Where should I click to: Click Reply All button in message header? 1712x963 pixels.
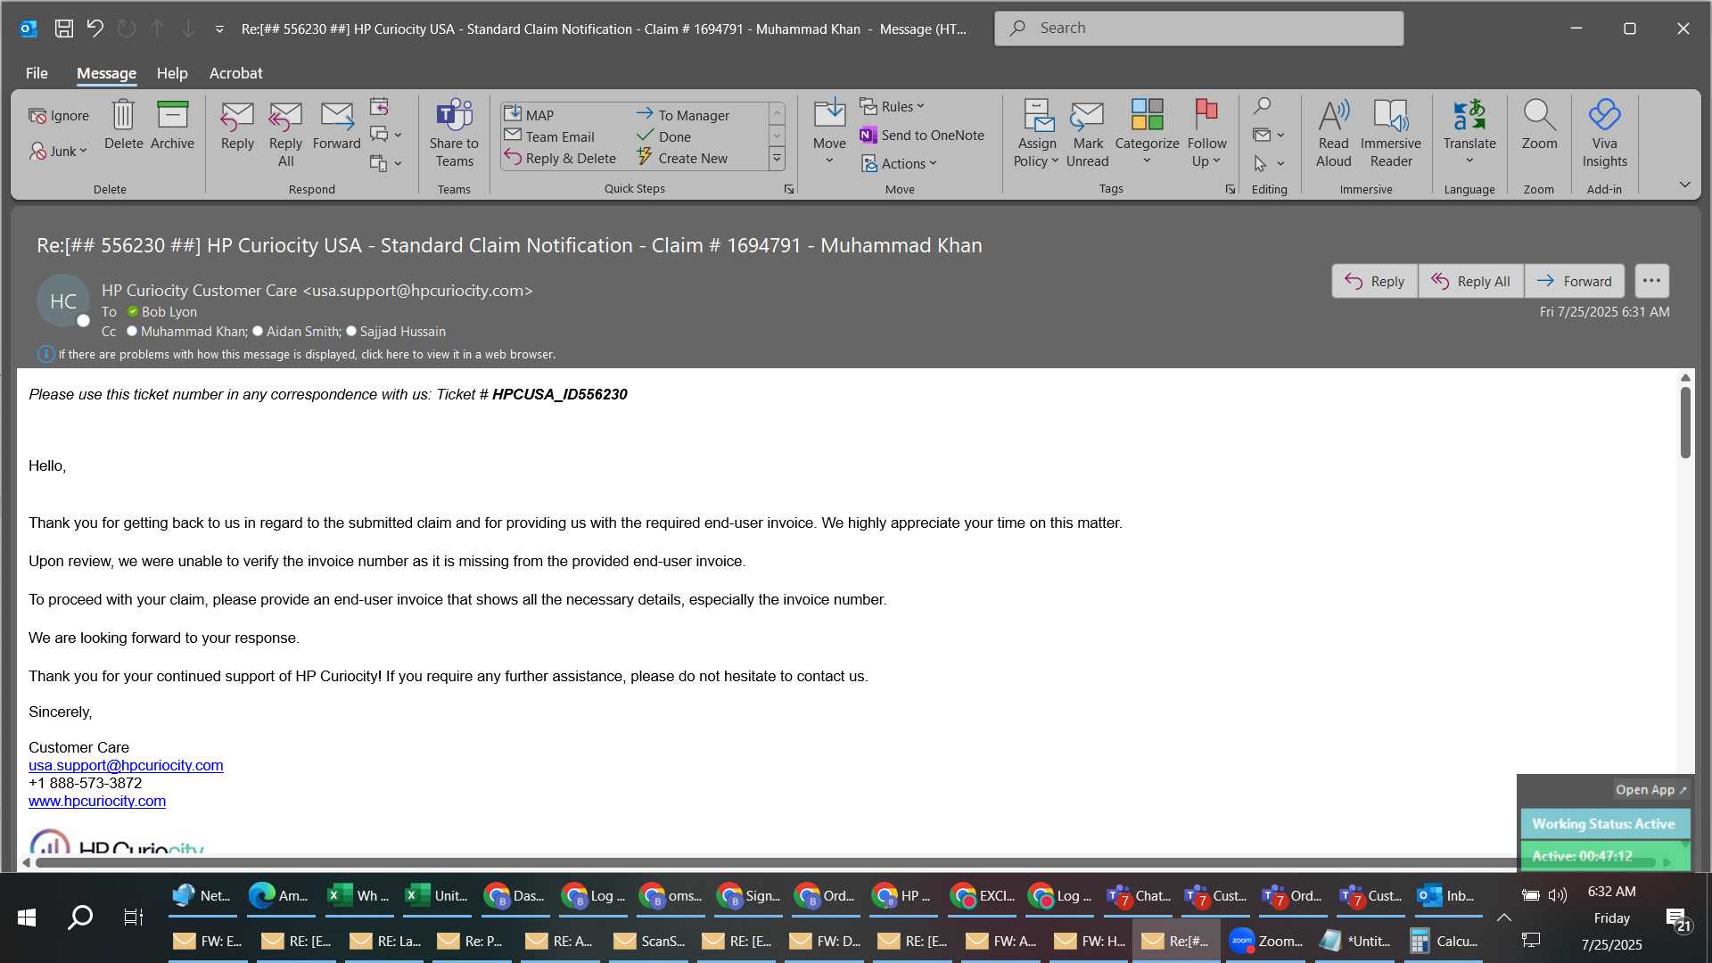[x=1470, y=281]
